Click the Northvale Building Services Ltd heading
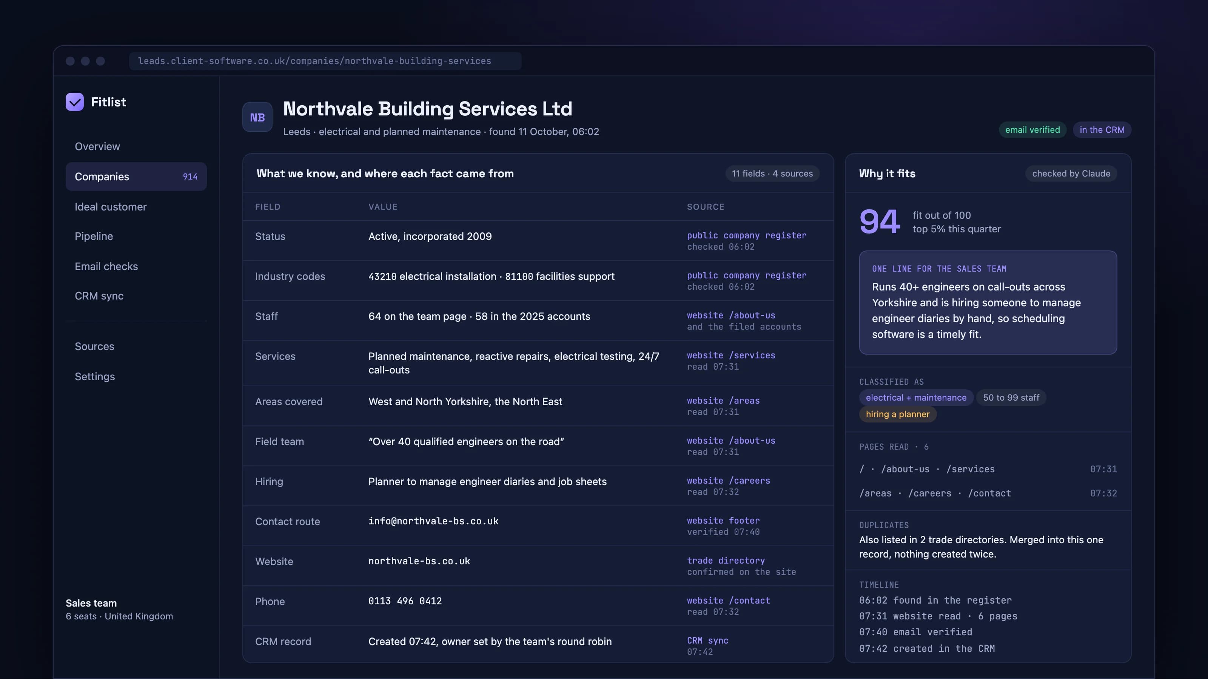Viewport: 1208px width, 679px height. (427, 109)
